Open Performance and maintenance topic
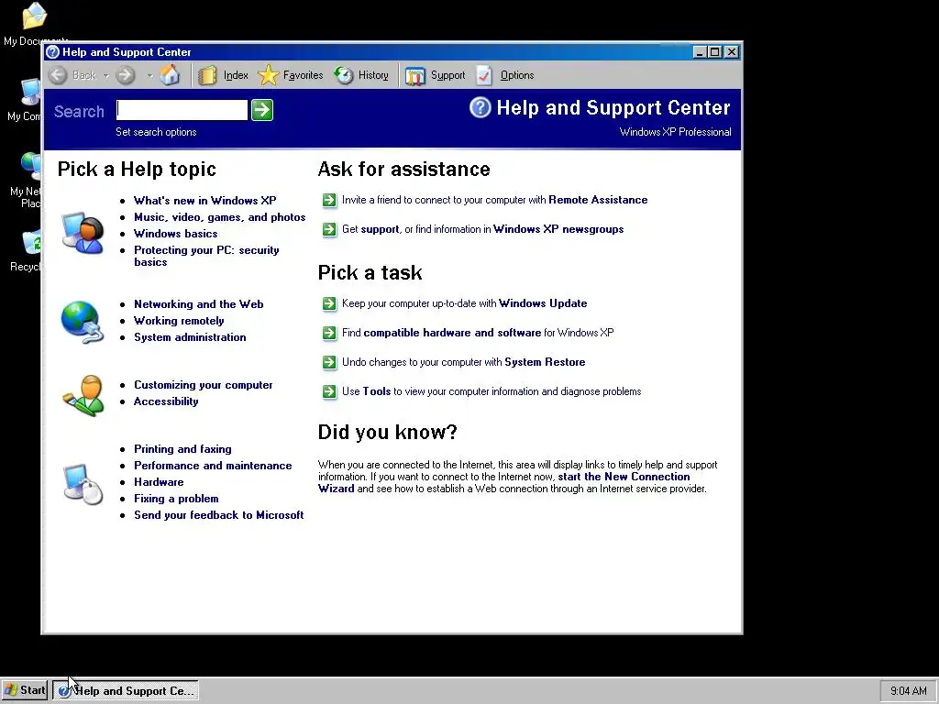This screenshot has height=704, width=939. (213, 465)
